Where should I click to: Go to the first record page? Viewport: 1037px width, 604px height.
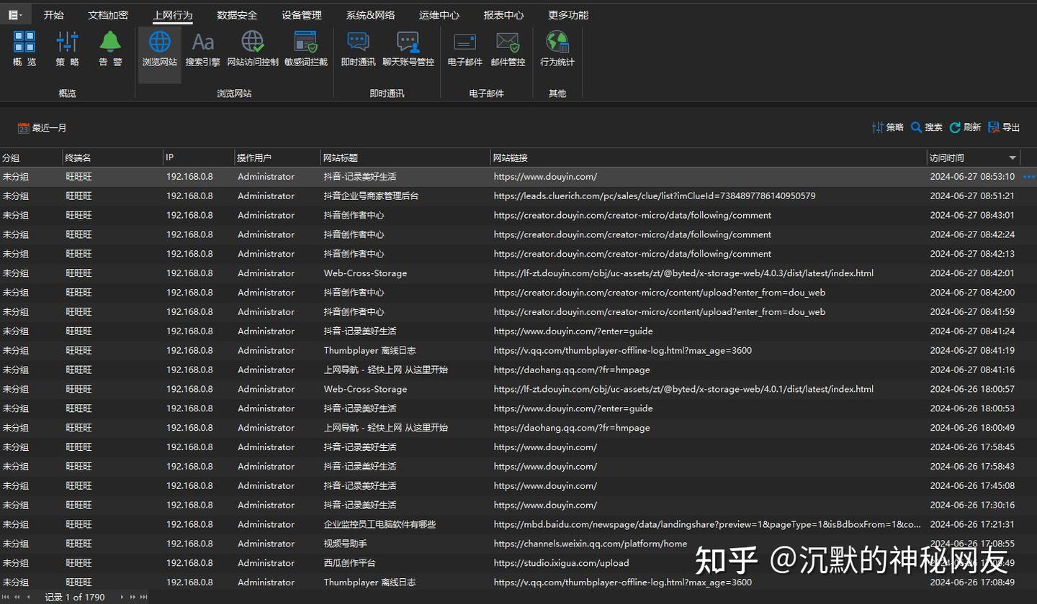click(x=6, y=597)
